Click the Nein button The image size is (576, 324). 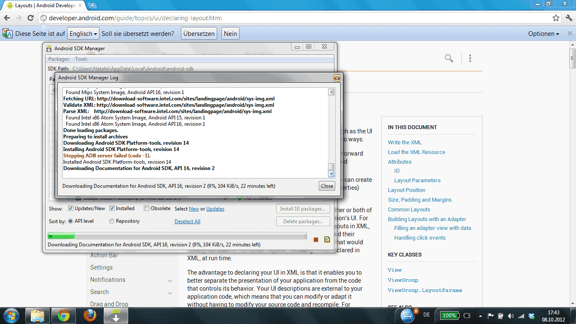point(230,34)
